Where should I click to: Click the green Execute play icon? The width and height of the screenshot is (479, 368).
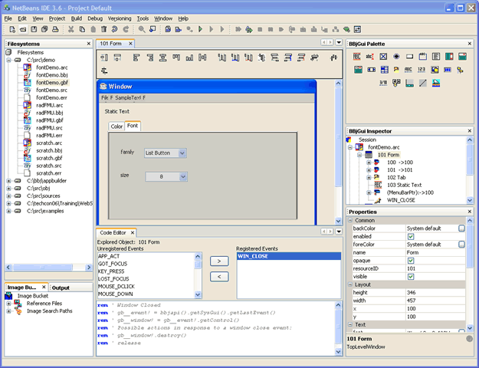200,29
